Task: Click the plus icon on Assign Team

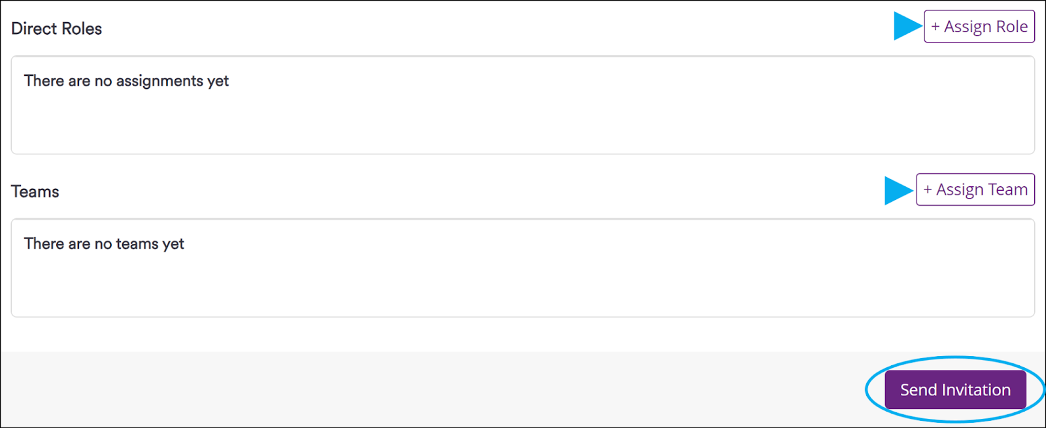Action: [928, 189]
